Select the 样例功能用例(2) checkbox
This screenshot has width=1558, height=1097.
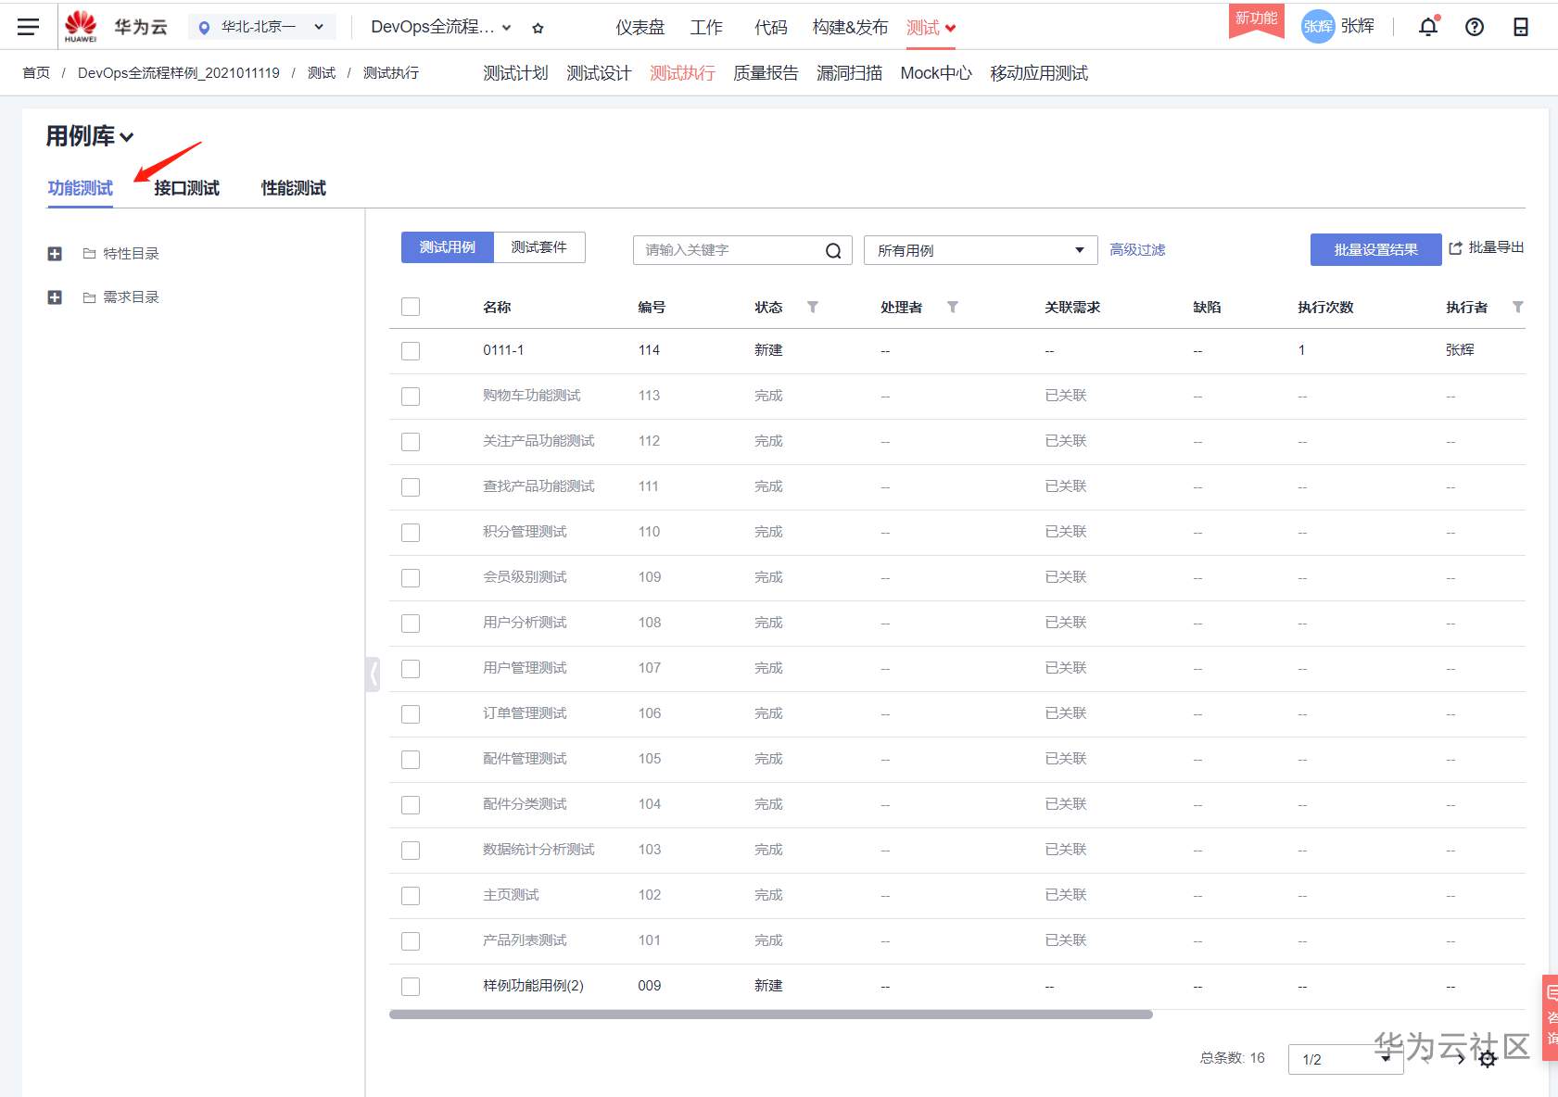point(411,987)
